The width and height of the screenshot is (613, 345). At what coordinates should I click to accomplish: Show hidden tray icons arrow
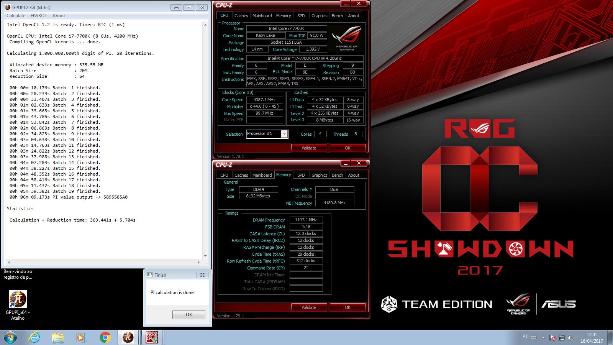(543, 338)
